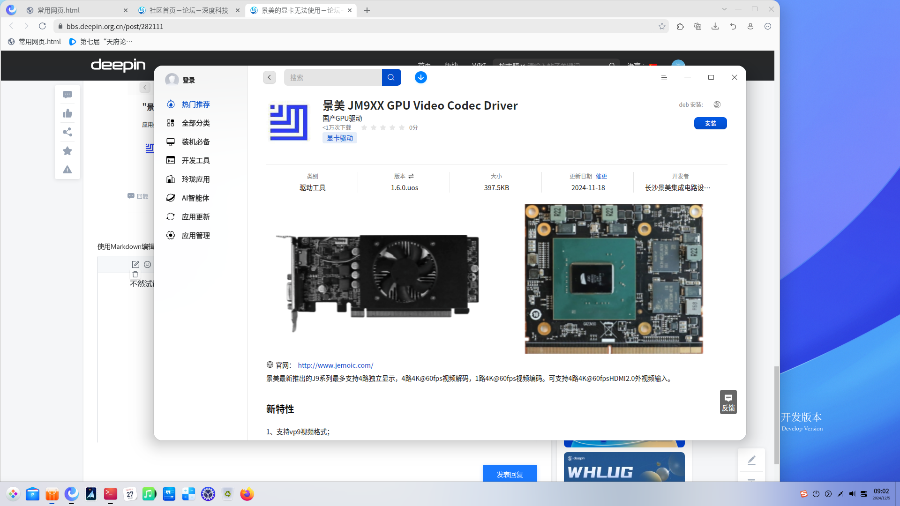Open the browser tab list dropdown chevron
The height and width of the screenshot is (506, 900).
coord(724,9)
